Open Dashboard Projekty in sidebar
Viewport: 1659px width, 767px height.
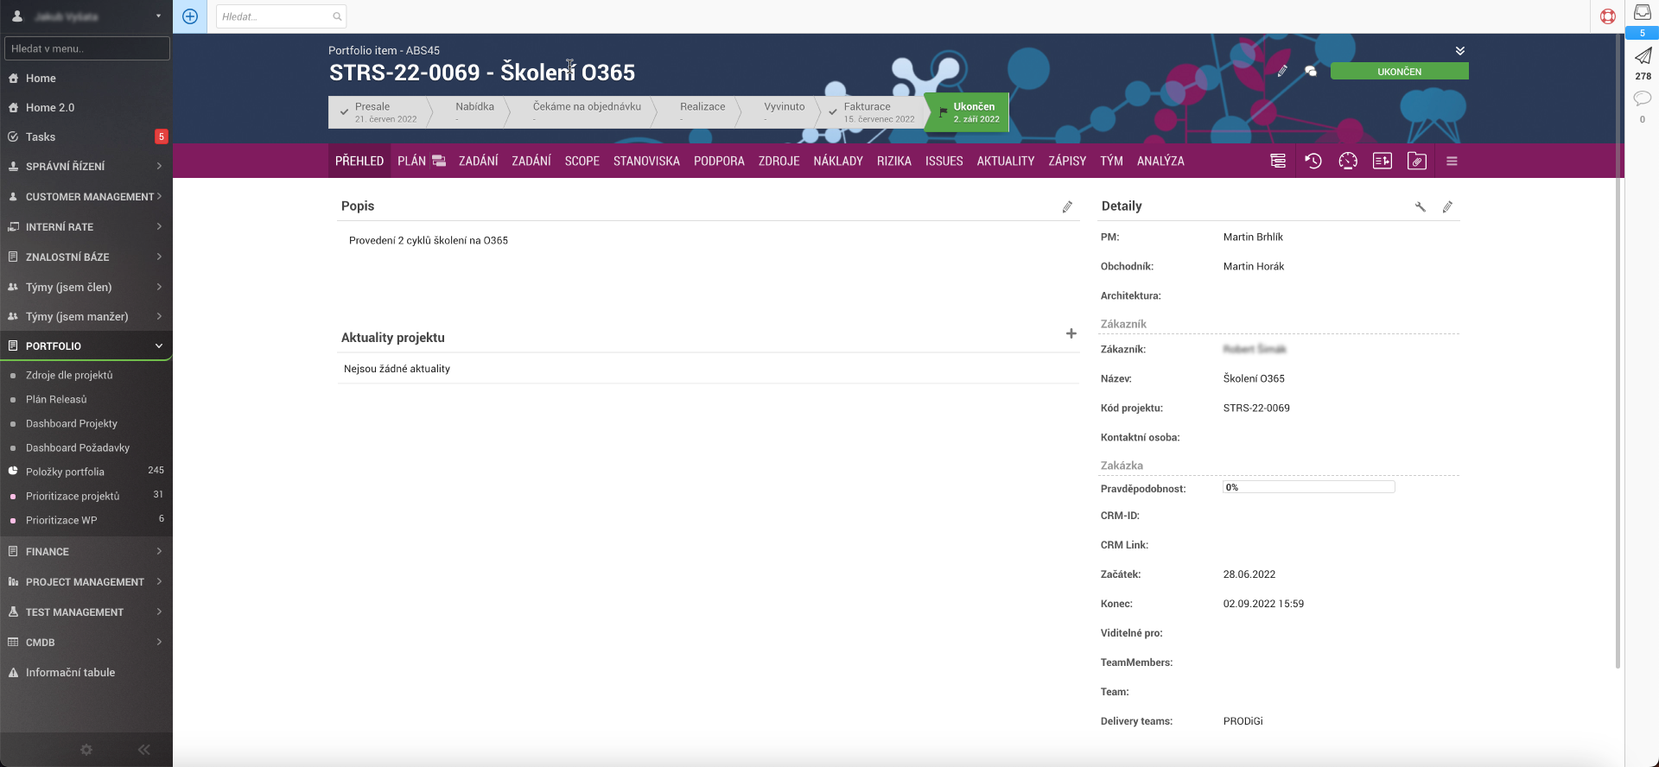pyautogui.click(x=72, y=423)
